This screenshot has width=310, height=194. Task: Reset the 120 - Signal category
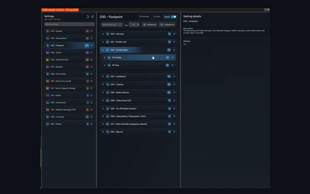click(92, 96)
